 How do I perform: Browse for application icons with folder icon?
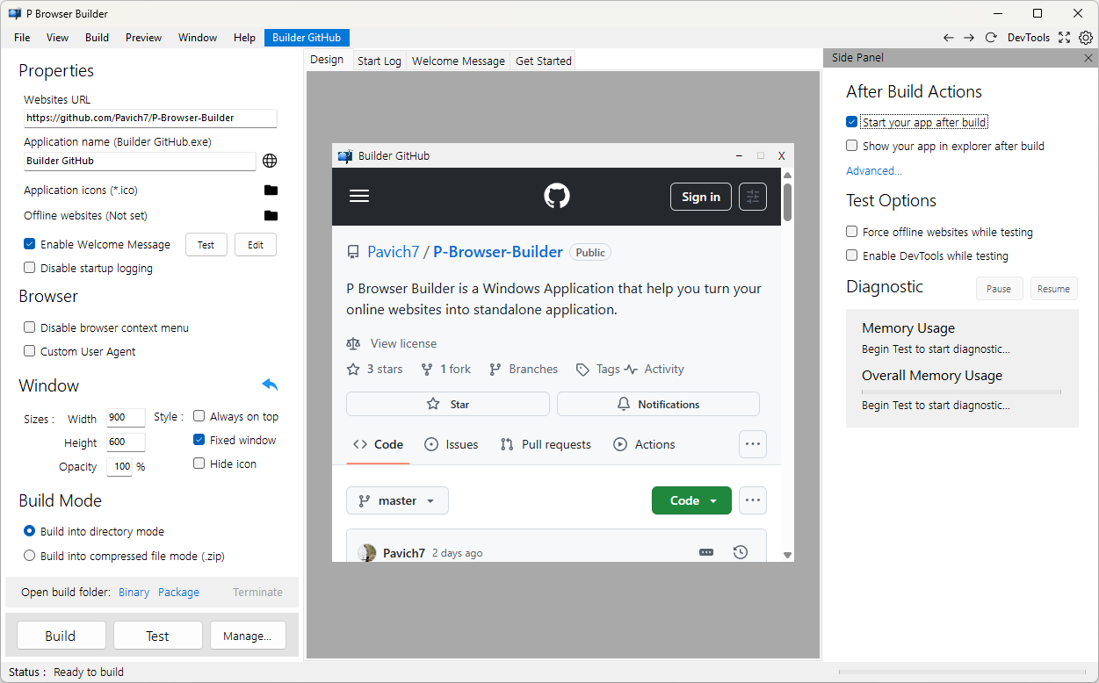tap(271, 190)
